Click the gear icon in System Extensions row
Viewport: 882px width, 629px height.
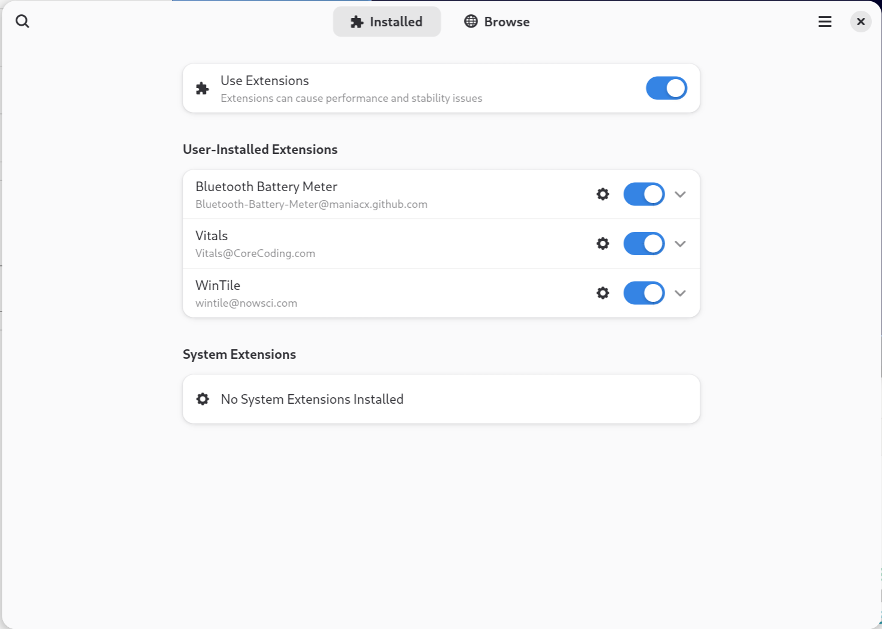point(203,399)
